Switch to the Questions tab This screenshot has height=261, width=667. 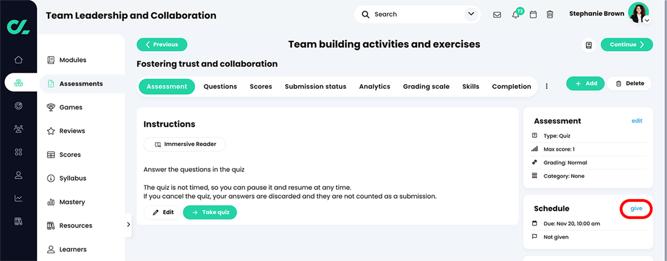coord(220,86)
